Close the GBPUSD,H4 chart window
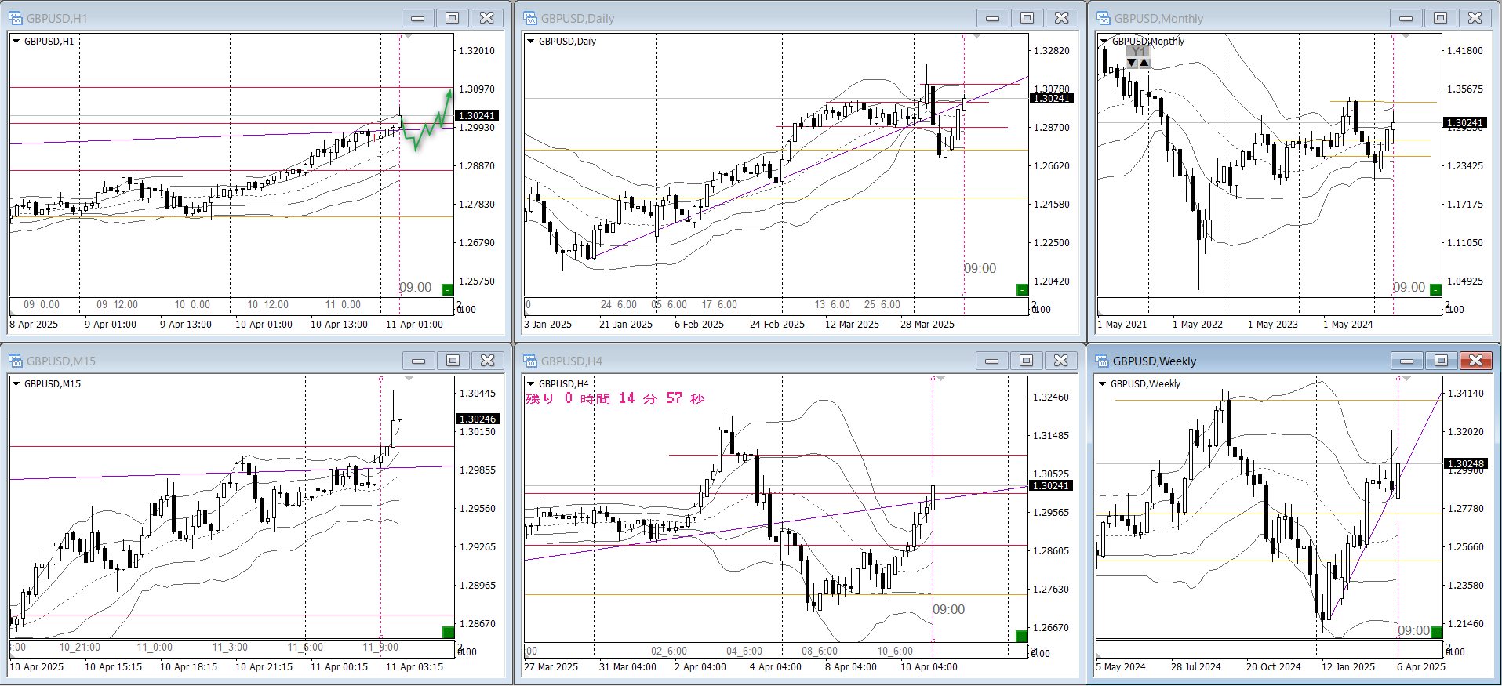Viewport: 1502px width, 686px height. pos(1061,361)
